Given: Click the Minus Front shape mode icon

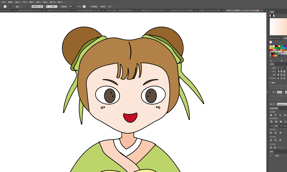Looking at the screenshot, I should coord(276,115).
